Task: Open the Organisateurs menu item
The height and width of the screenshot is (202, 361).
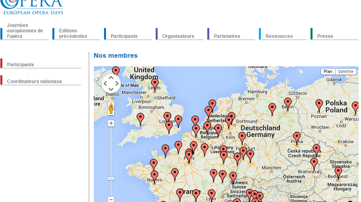Action: tap(178, 36)
